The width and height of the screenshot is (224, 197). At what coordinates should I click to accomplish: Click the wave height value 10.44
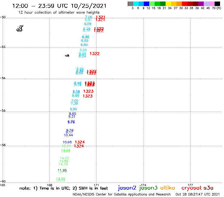coord(68,135)
